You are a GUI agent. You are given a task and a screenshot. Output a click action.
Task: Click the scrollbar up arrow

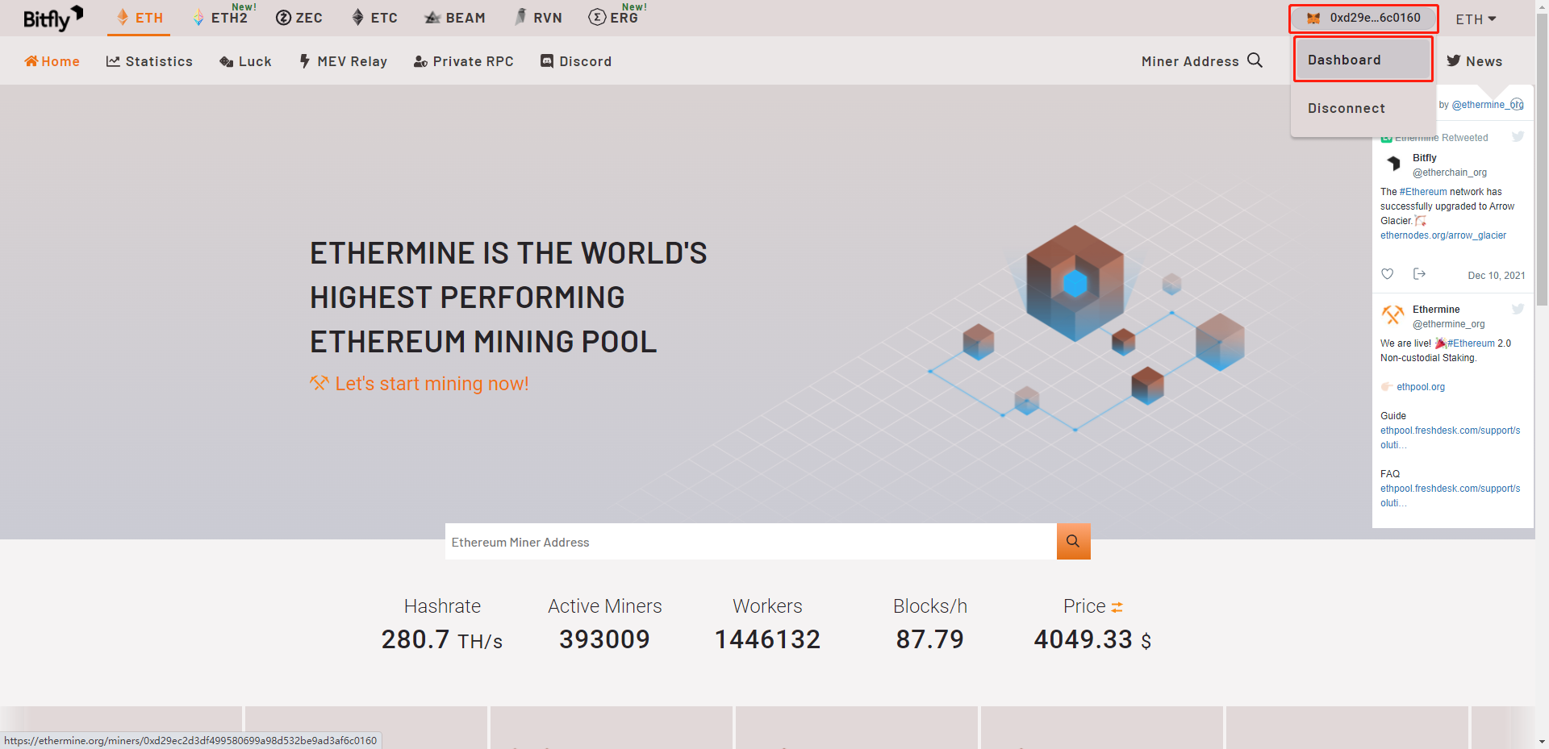(x=1542, y=6)
